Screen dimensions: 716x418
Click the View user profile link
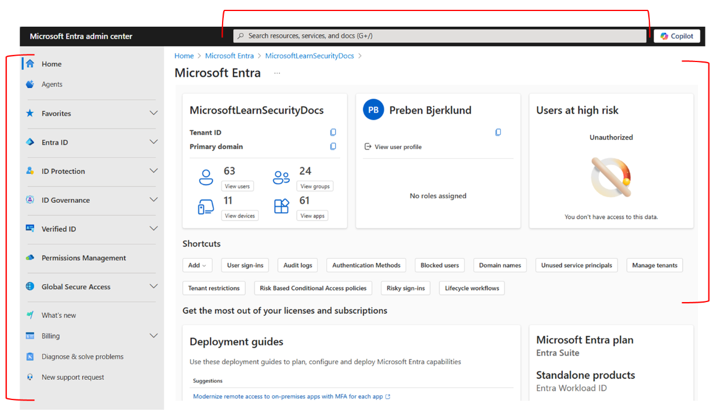(x=398, y=147)
